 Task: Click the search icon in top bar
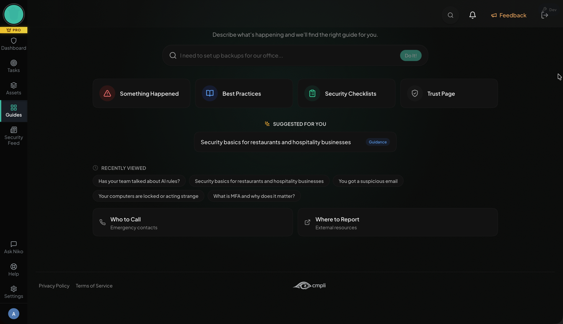tap(450, 15)
